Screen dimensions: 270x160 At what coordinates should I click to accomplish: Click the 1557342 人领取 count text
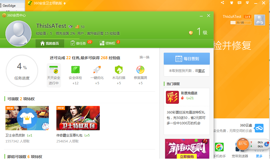pos(17,141)
